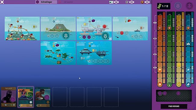The height and width of the screenshot is (110, 196).
Task: Open the DNA research counter 1 / 12
Action: [x=163, y=6]
